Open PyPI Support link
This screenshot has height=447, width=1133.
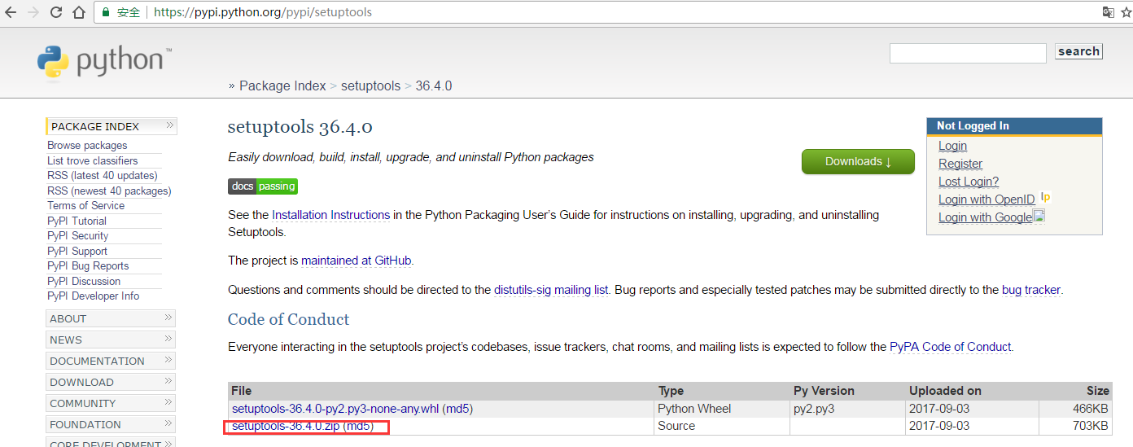(x=77, y=251)
